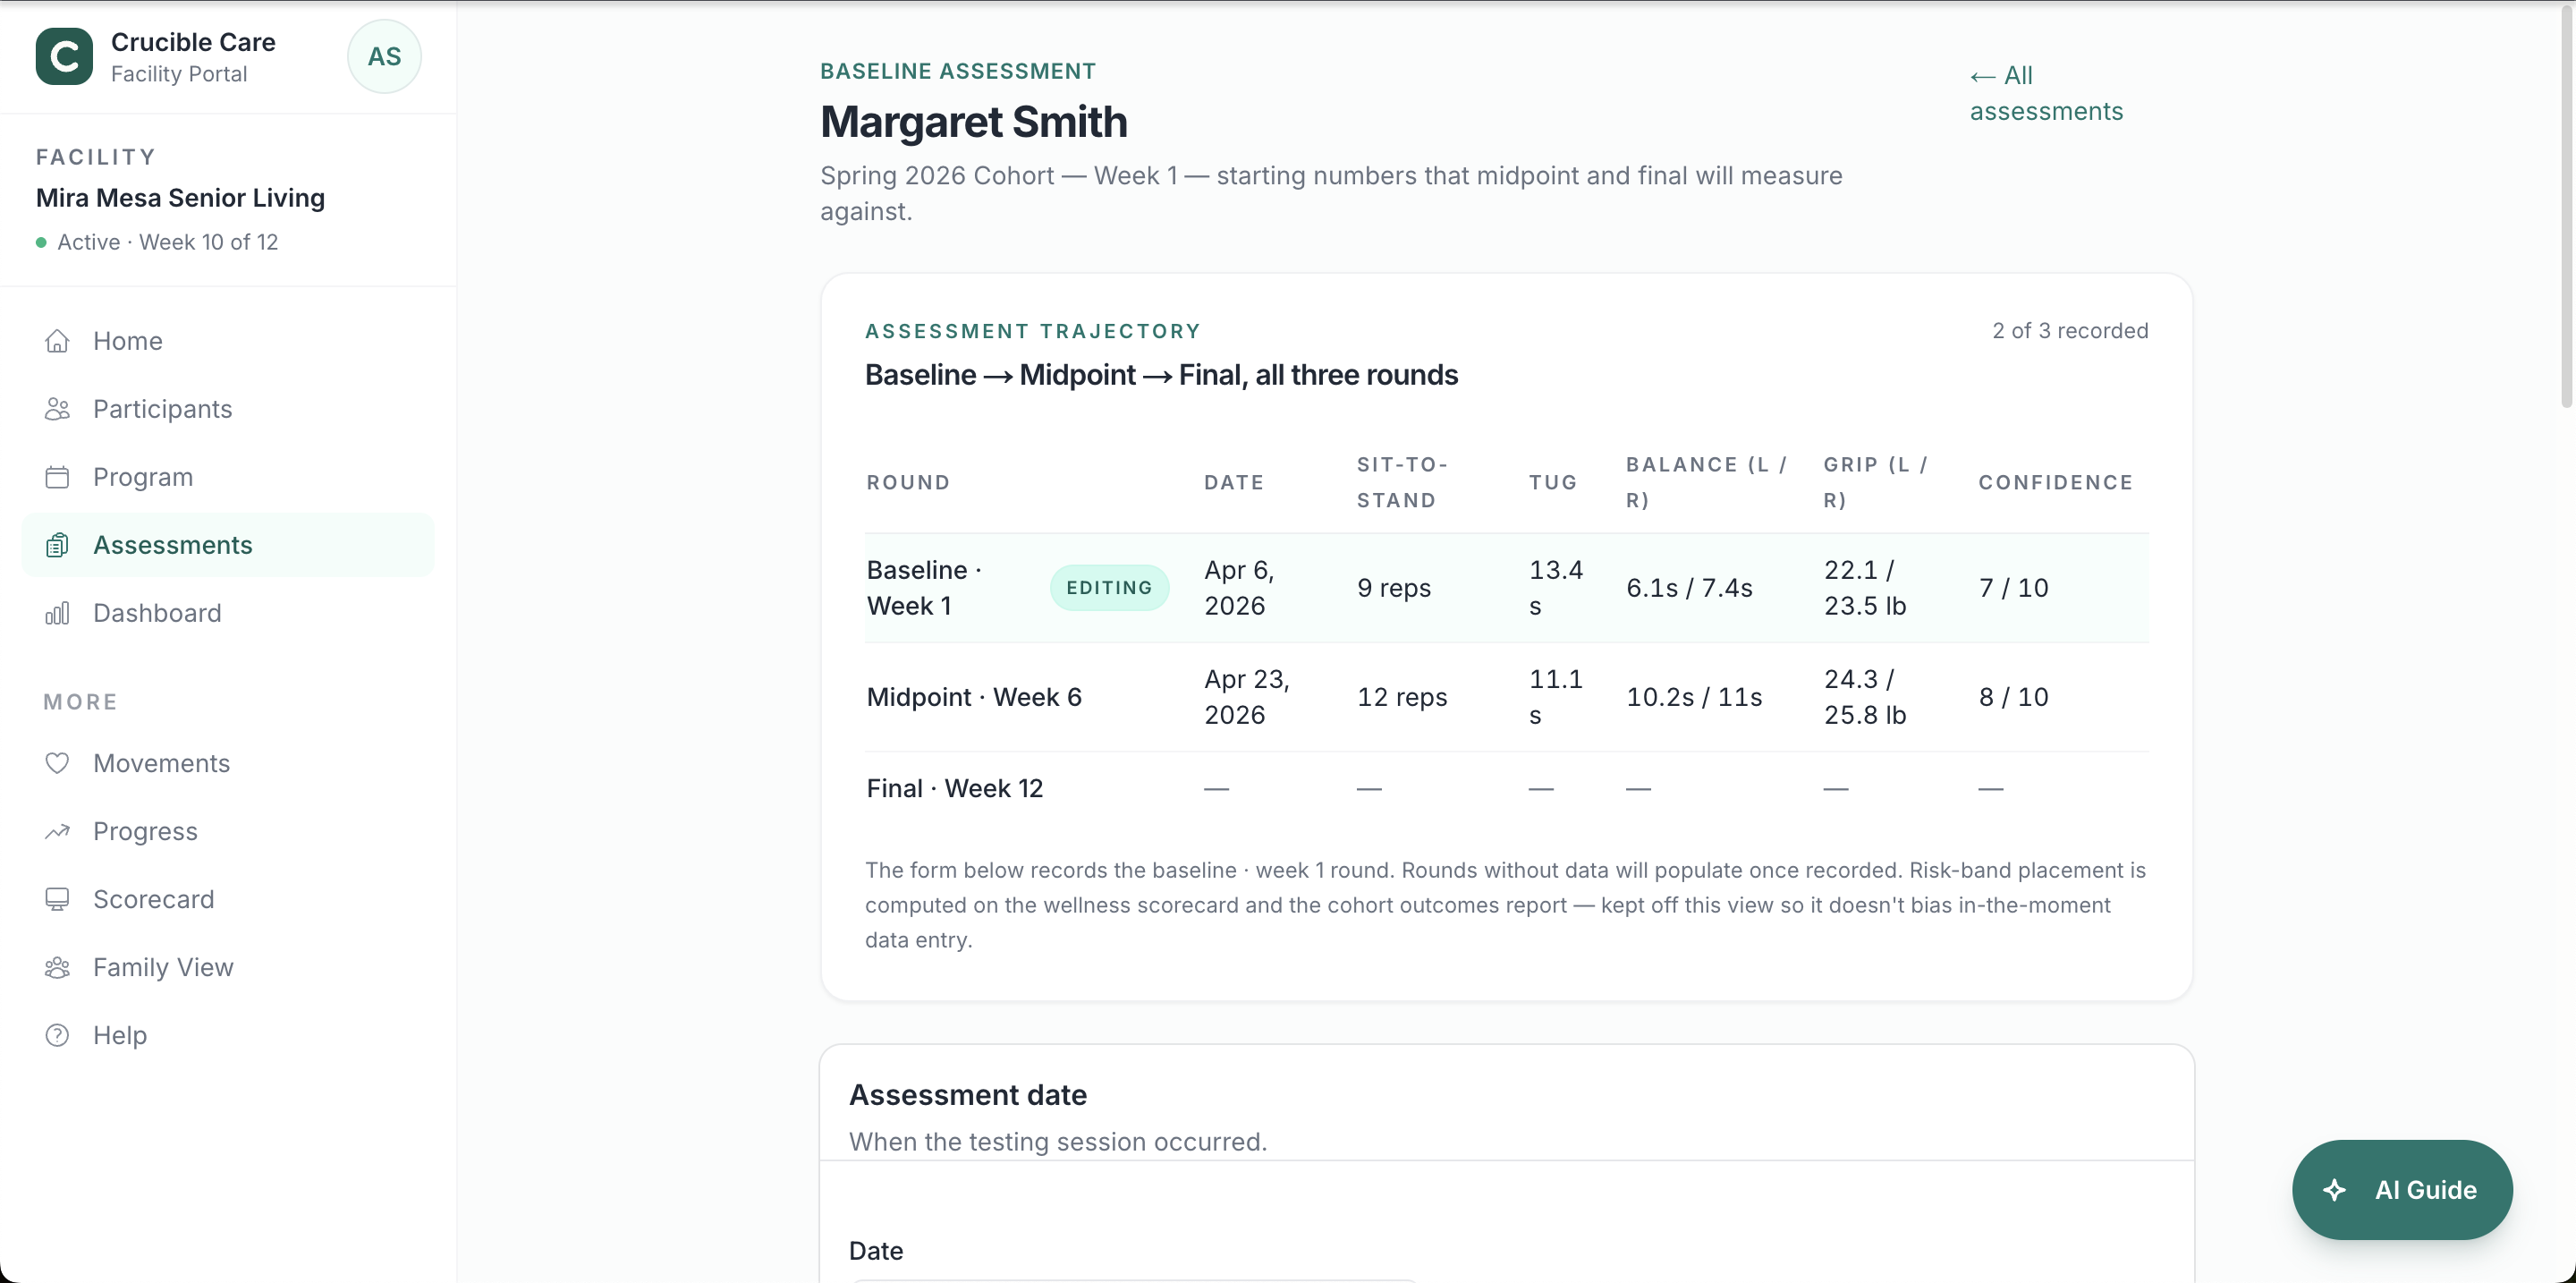Open Scorecard in sidebar
This screenshot has width=2576, height=1283.
pos(228,899)
